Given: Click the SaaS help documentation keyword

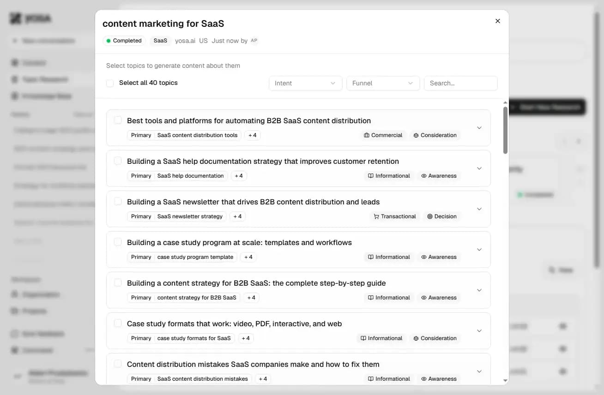Looking at the screenshot, I should pos(190,176).
